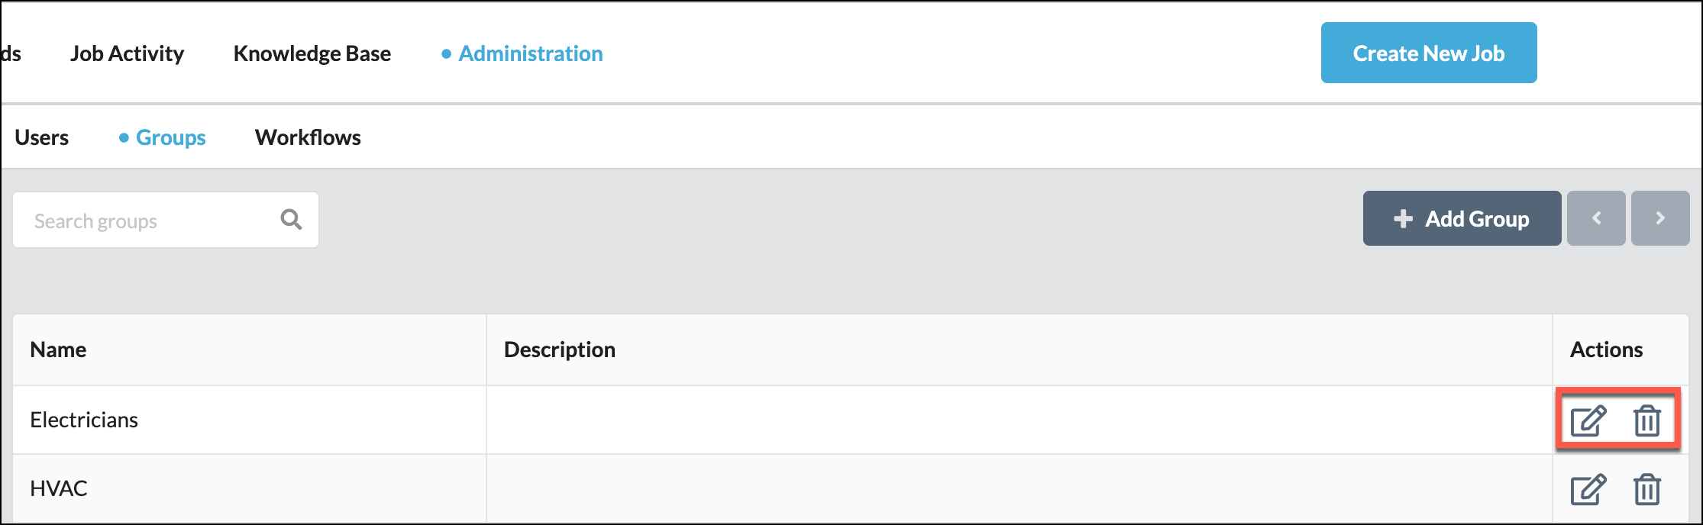The width and height of the screenshot is (1703, 525).
Task: Go to previous page of groups
Action: pos(1596,218)
